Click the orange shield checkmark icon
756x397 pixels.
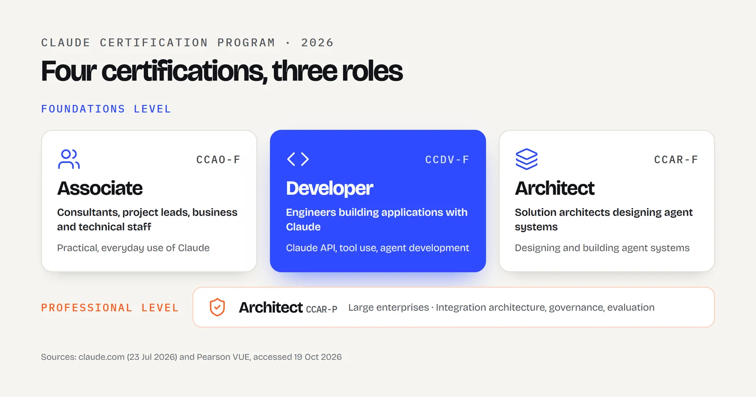coord(217,307)
